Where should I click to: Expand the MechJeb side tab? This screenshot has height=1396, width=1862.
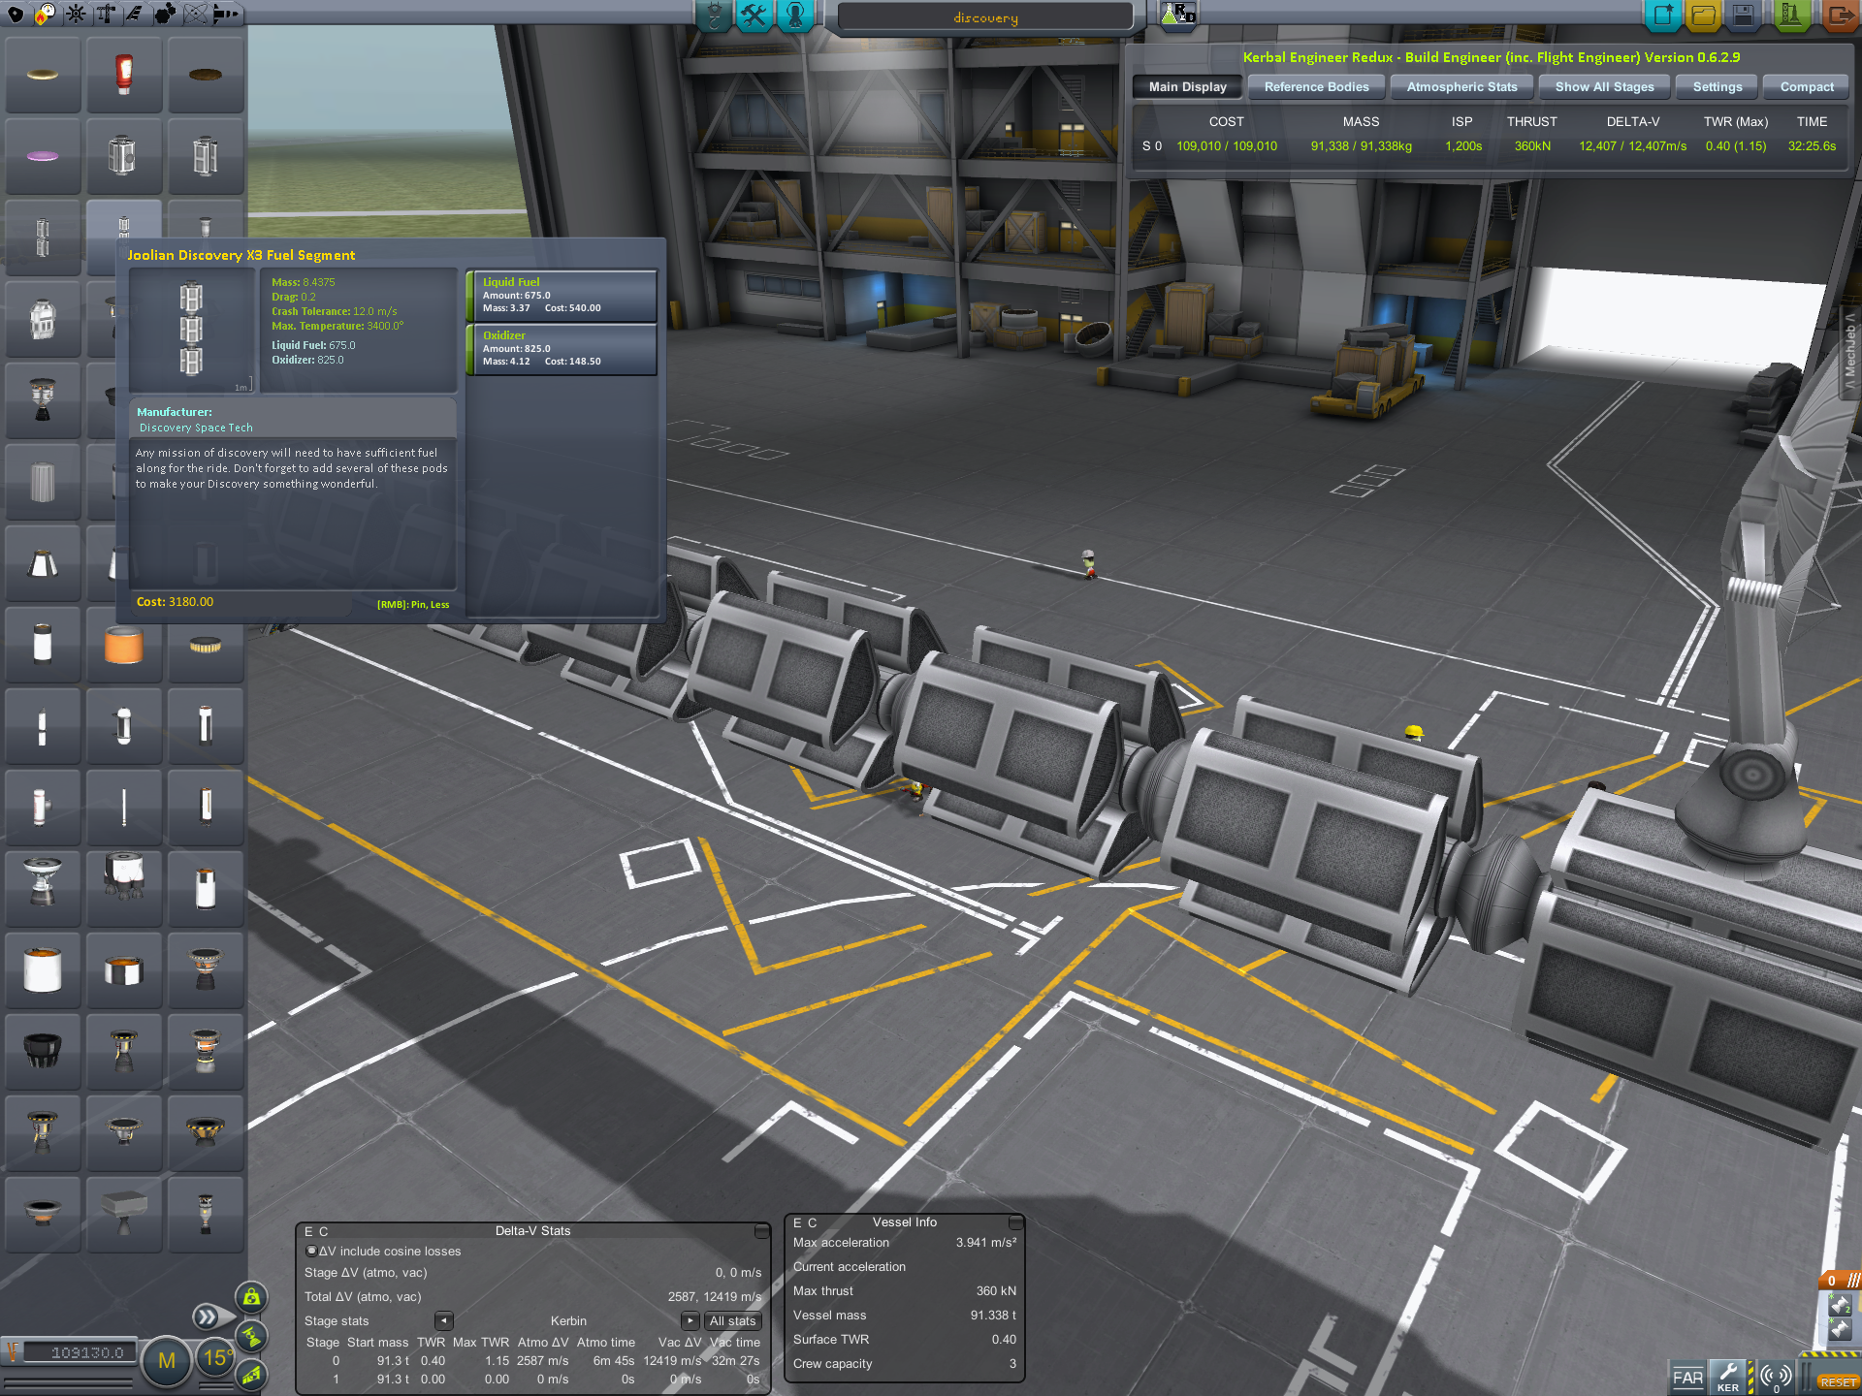(1850, 351)
